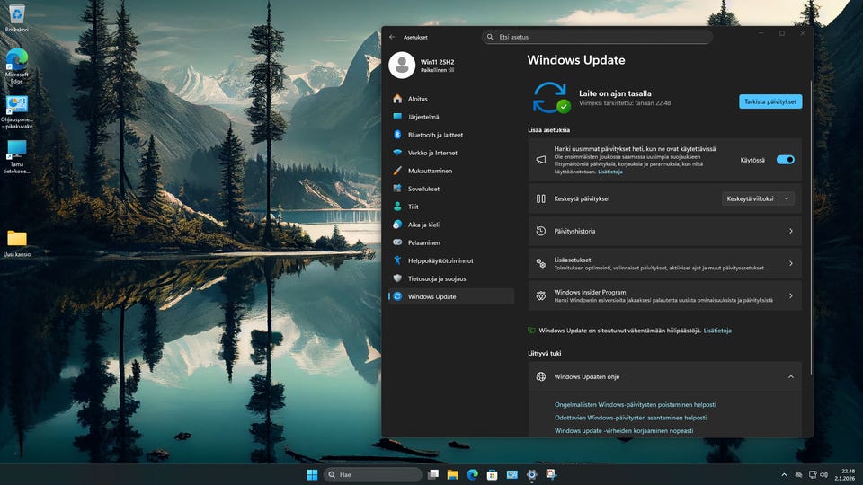The width and height of the screenshot is (863, 485).
Task: Select Järjestelmä in the sidebar
Action: pos(423,117)
